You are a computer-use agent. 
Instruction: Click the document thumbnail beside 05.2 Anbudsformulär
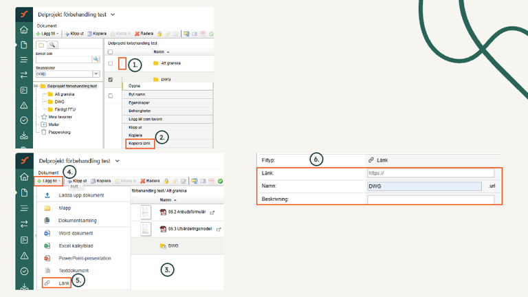[146, 212]
